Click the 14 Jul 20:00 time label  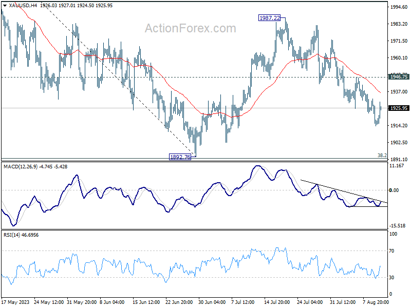click(277, 302)
